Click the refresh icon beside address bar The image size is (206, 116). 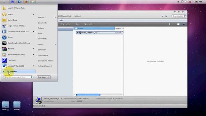pyautogui.click(x=166, y=16)
